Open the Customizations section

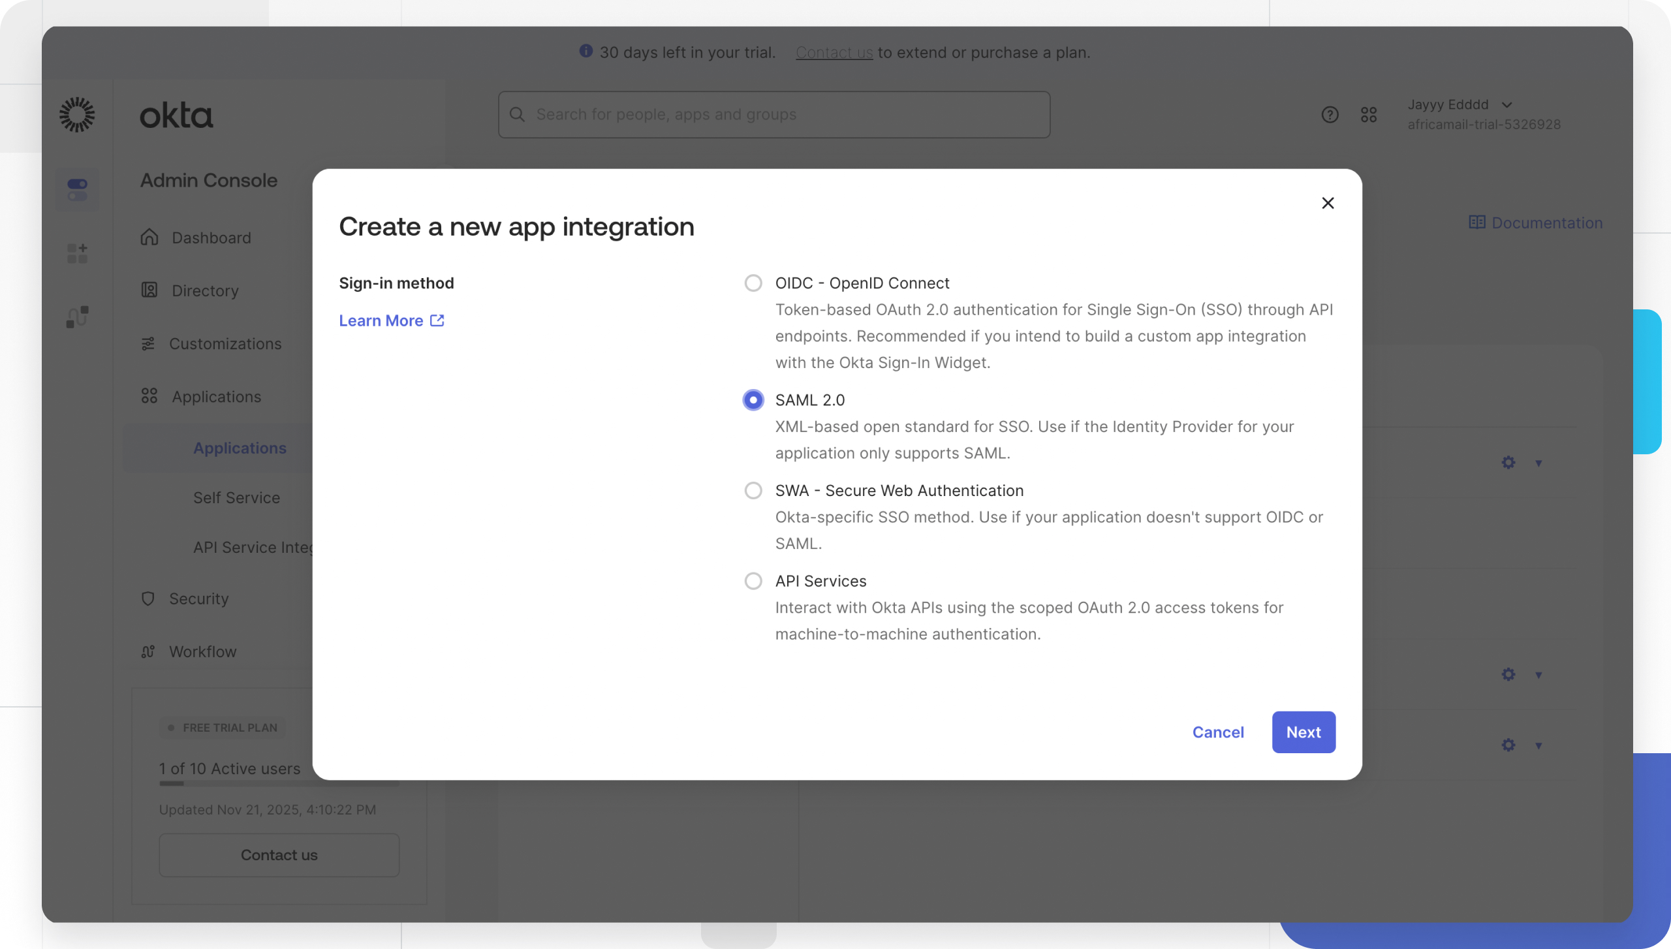click(x=225, y=344)
